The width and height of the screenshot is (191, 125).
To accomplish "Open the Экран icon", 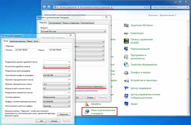I will tap(126, 104).
